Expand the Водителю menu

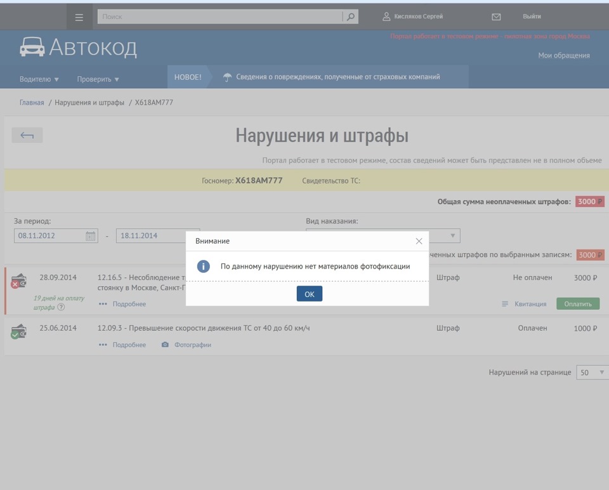(39, 79)
